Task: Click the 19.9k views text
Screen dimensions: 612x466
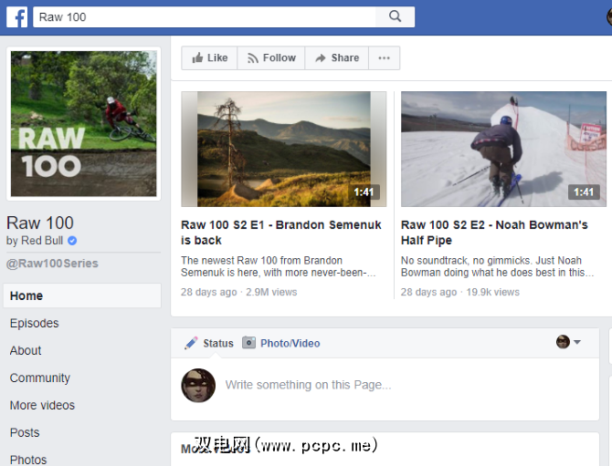Action: pyautogui.click(x=492, y=292)
